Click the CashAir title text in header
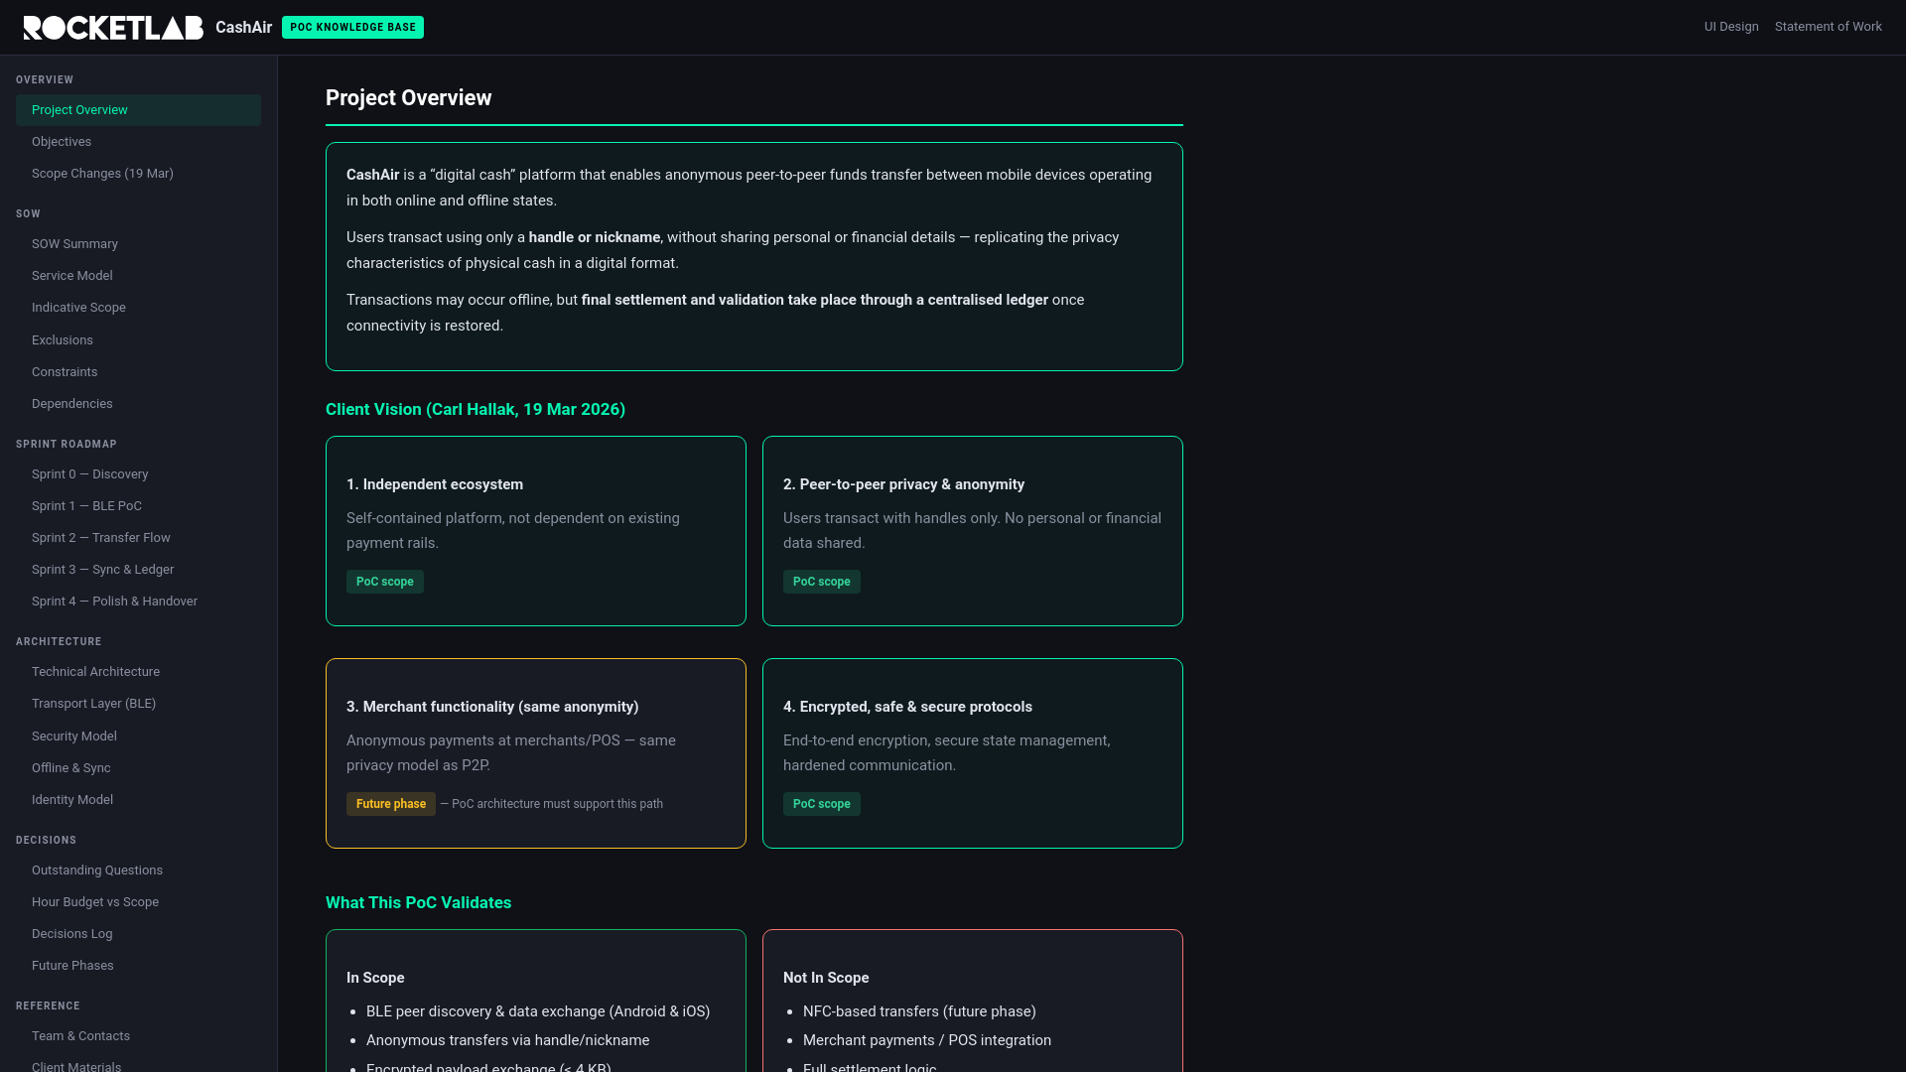1906x1072 pixels. click(x=243, y=28)
